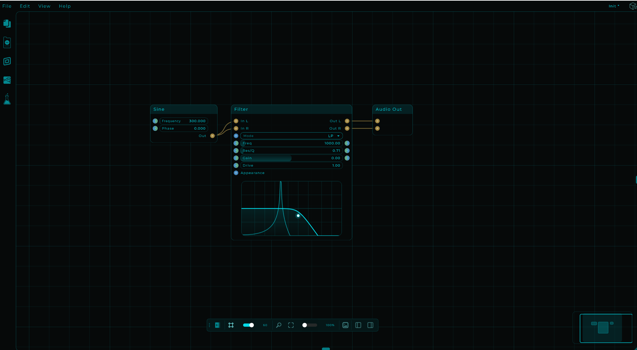
Task: Edit the Sine Frequency value field
Action: (184, 121)
